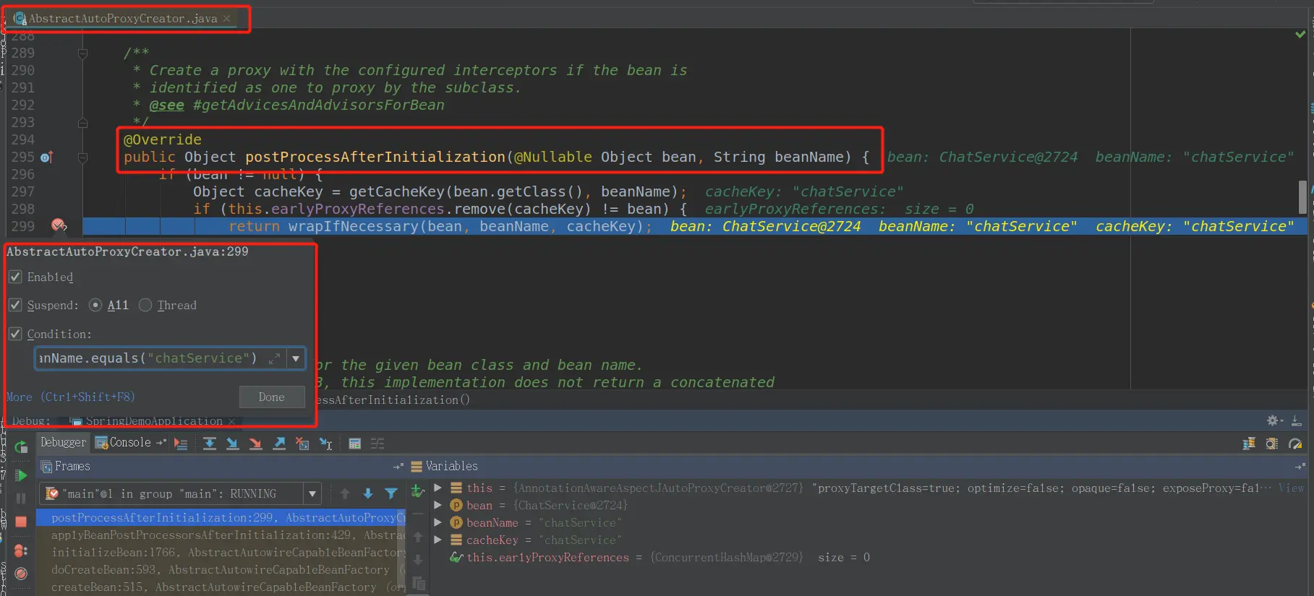The height and width of the screenshot is (596, 1314).
Task: Select the previous frame with the up arrow
Action: click(345, 493)
